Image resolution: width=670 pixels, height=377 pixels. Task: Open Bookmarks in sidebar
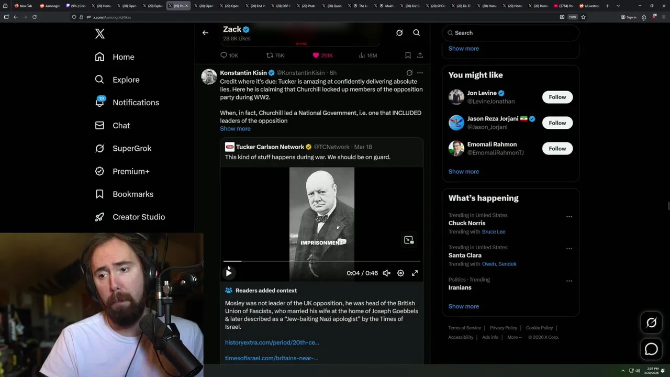point(124,194)
